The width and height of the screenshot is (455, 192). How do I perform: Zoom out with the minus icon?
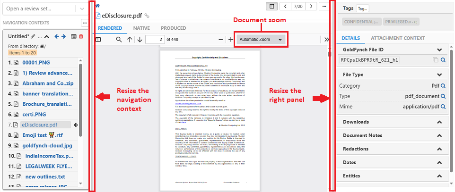tap(221, 39)
